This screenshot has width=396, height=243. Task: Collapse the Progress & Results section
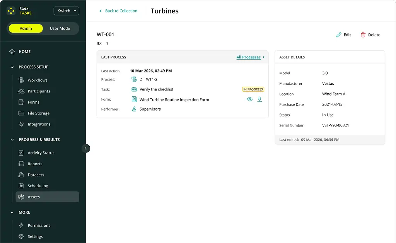12,140
